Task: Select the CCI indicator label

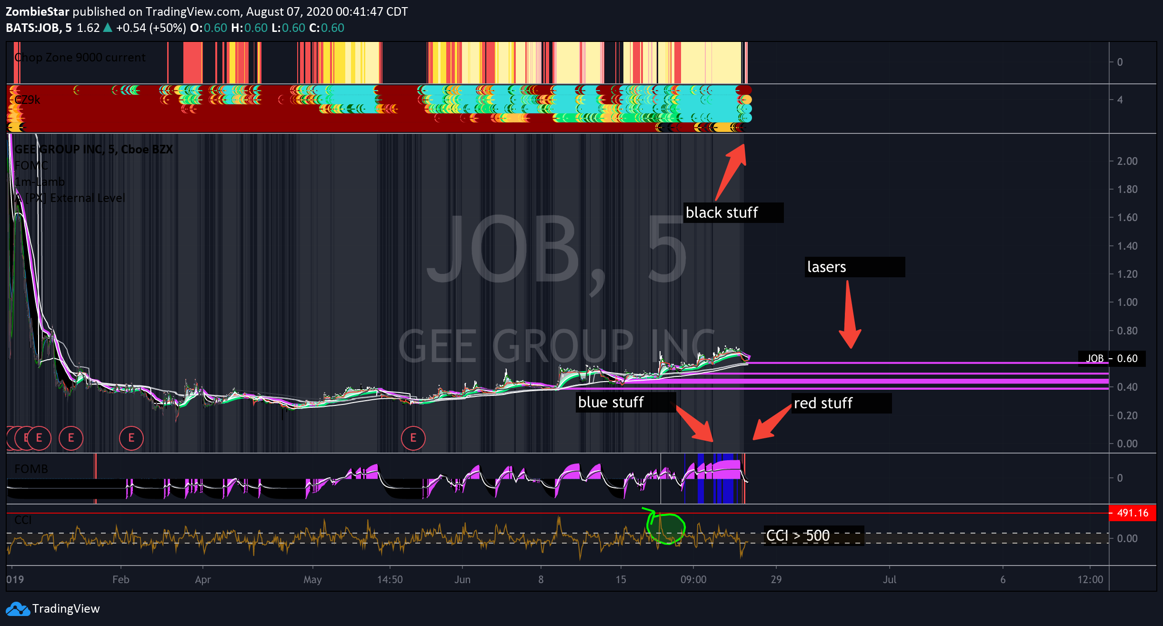Action: tap(23, 520)
